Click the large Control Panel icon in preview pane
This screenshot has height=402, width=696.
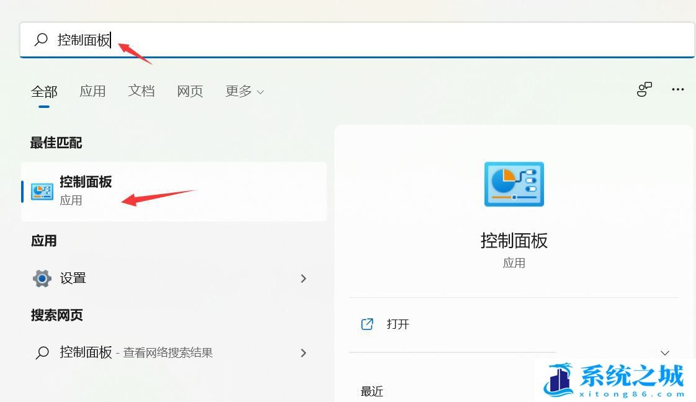pos(514,184)
